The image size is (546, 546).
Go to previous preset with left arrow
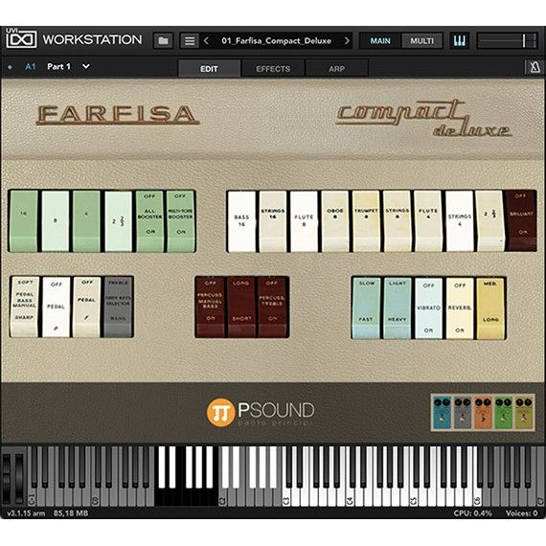pos(206,41)
